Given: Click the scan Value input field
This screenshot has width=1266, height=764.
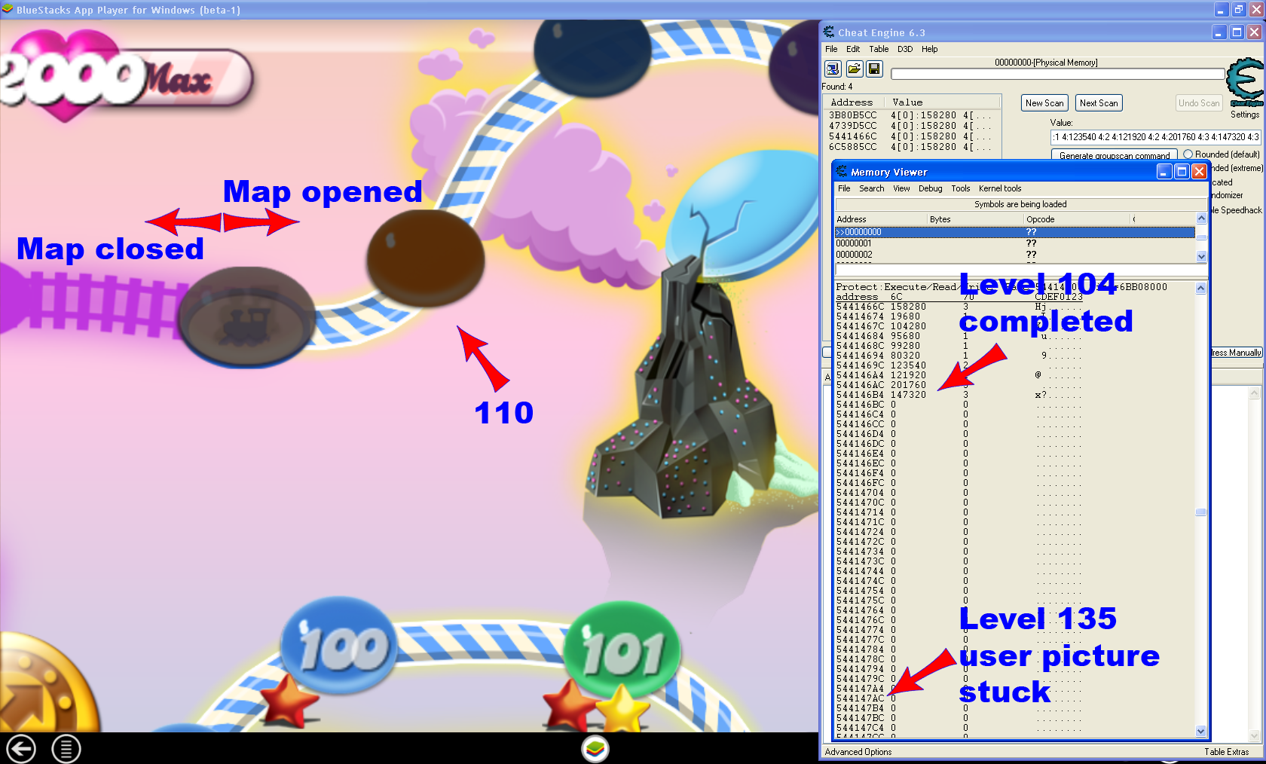Looking at the screenshot, I should [x=1154, y=137].
